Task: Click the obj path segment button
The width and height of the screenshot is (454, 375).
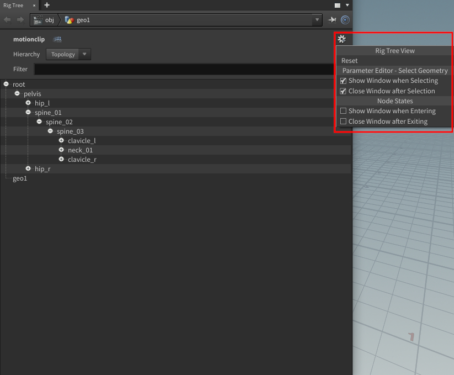Action: (x=45, y=20)
